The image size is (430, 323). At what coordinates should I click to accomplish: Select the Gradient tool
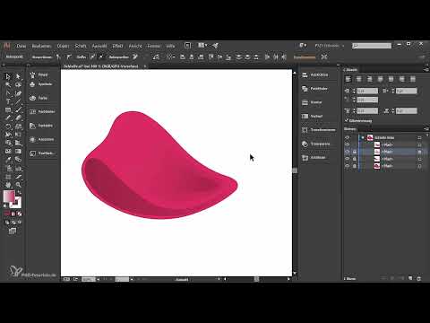18,152
